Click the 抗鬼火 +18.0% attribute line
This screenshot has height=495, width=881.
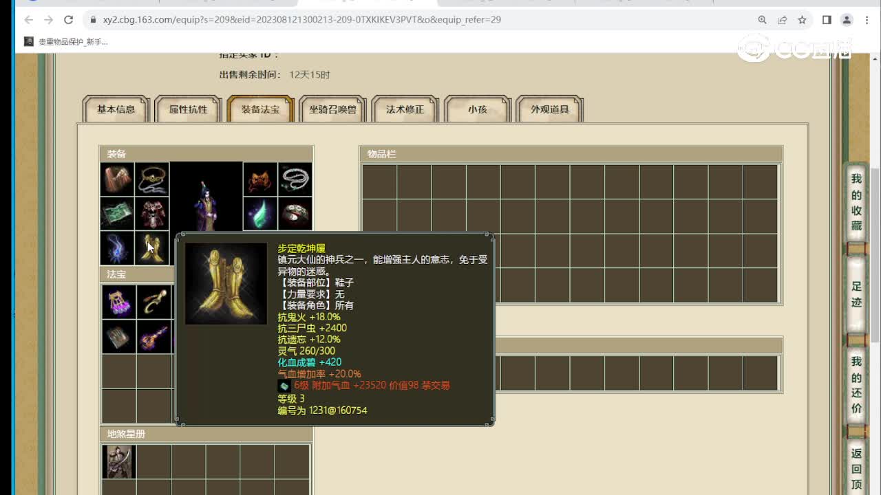click(x=309, y=317)
